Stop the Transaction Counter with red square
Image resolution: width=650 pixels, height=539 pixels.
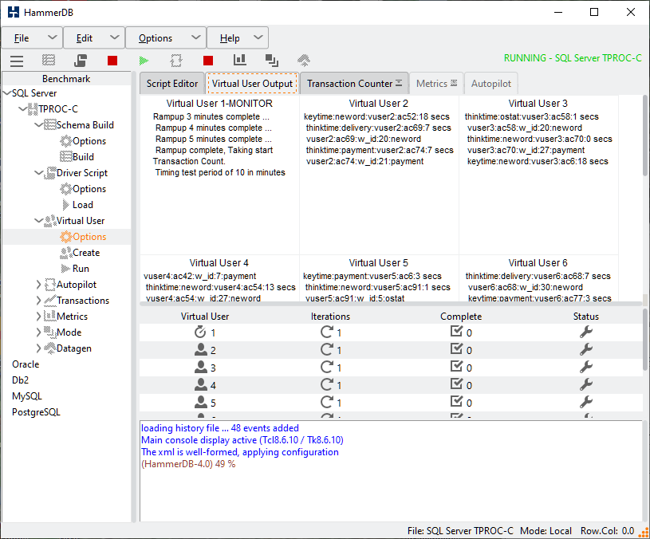click(x=208, y=61)
